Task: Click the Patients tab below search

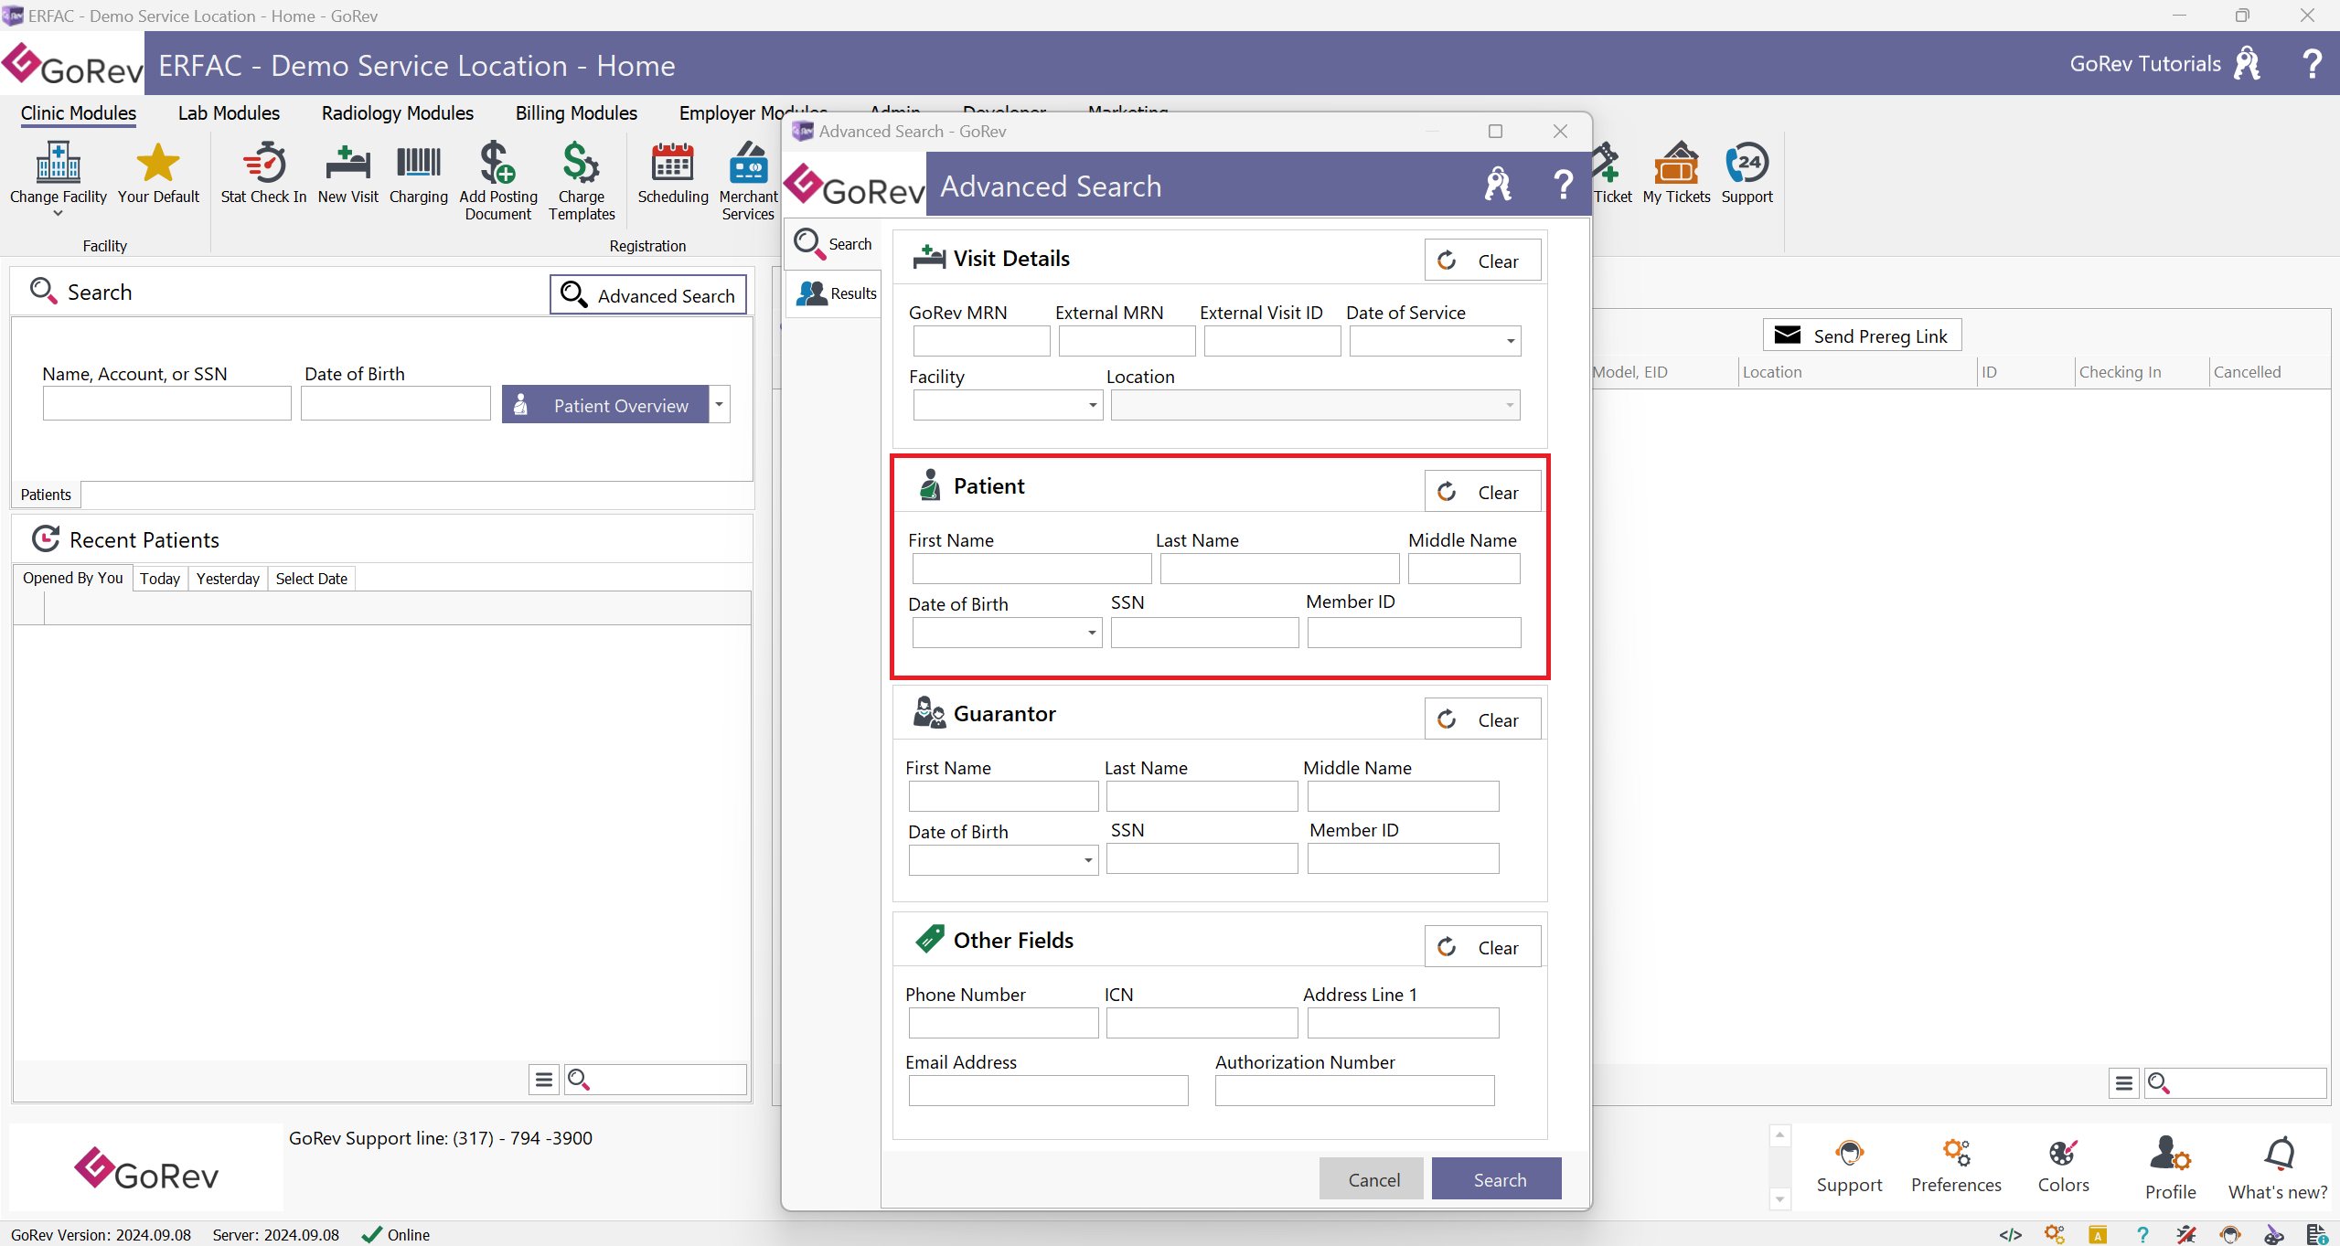Action: point(46,495)
